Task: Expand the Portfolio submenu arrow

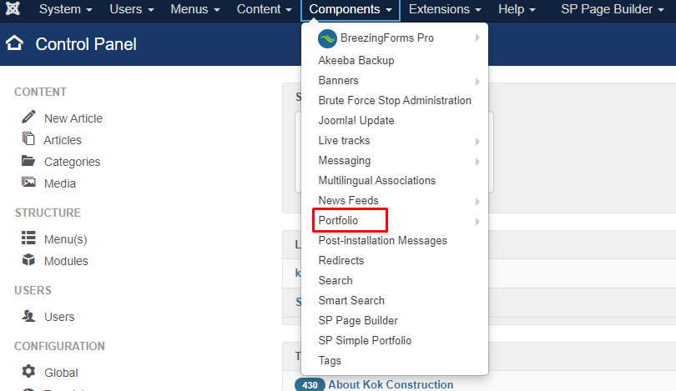Action: tap(477, 221)
